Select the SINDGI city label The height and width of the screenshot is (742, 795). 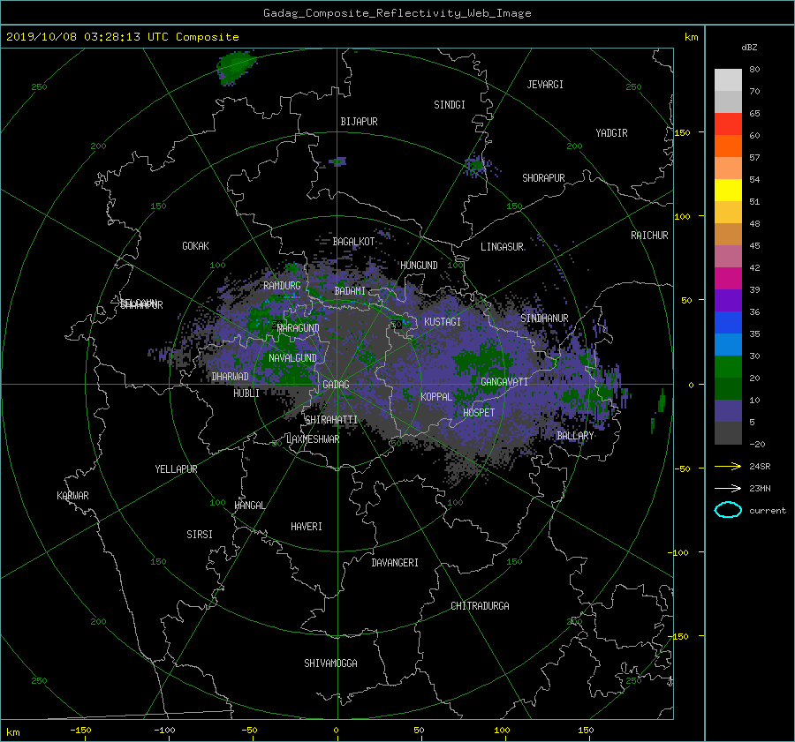click(450, 105)
